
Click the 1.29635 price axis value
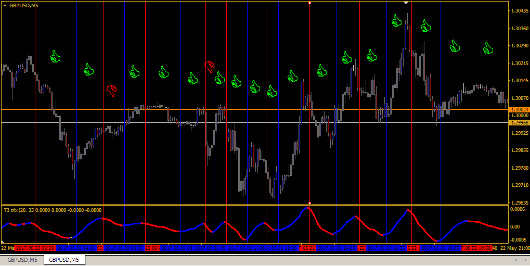click(520, 202)
